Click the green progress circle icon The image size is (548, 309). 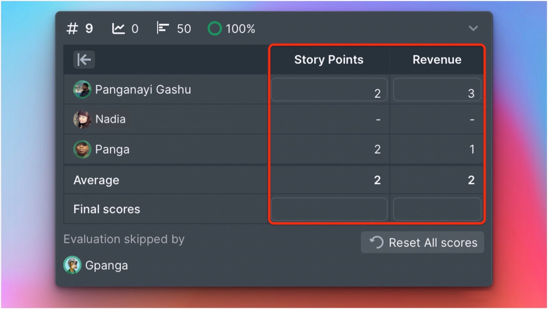(x=215, y=29)
